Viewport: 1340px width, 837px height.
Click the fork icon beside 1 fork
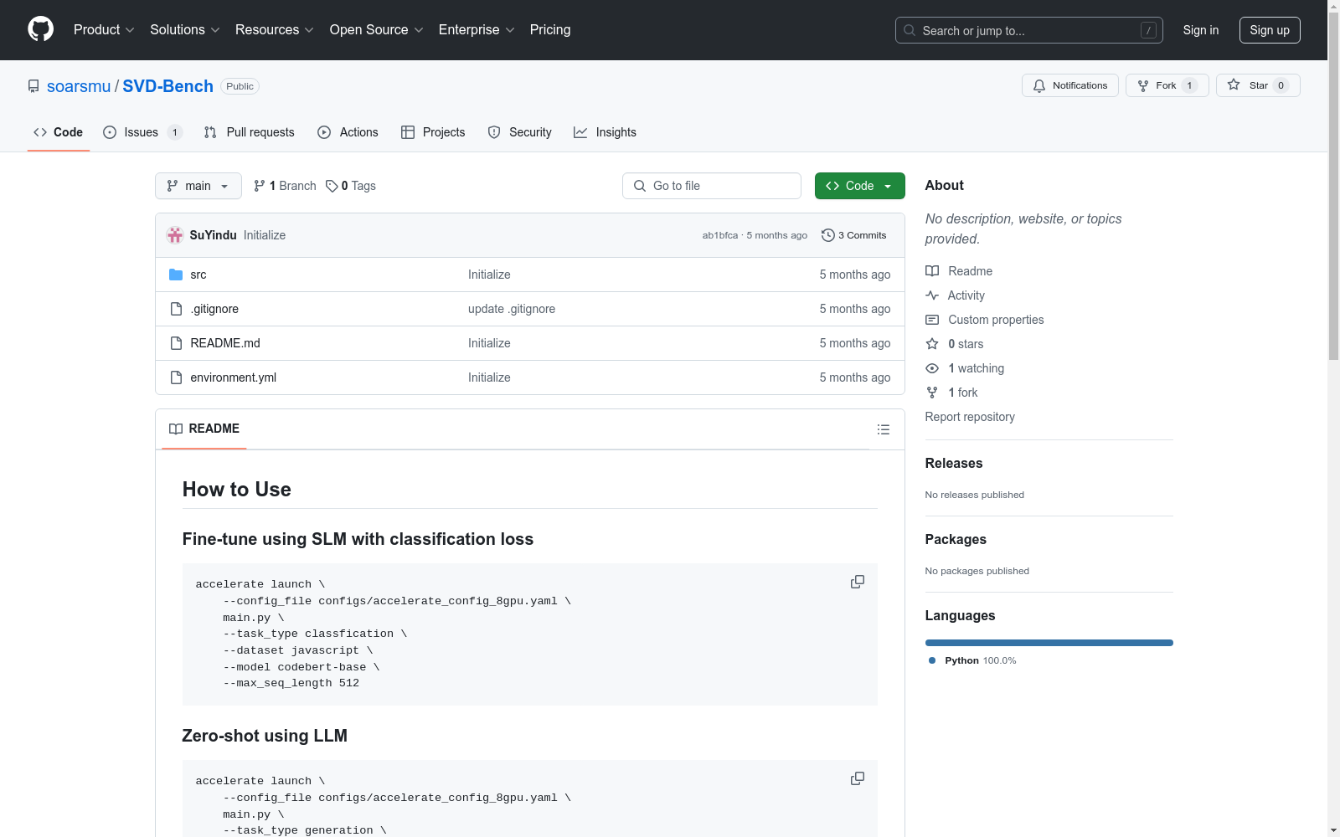pyautogui.click(x=932, y=393)
